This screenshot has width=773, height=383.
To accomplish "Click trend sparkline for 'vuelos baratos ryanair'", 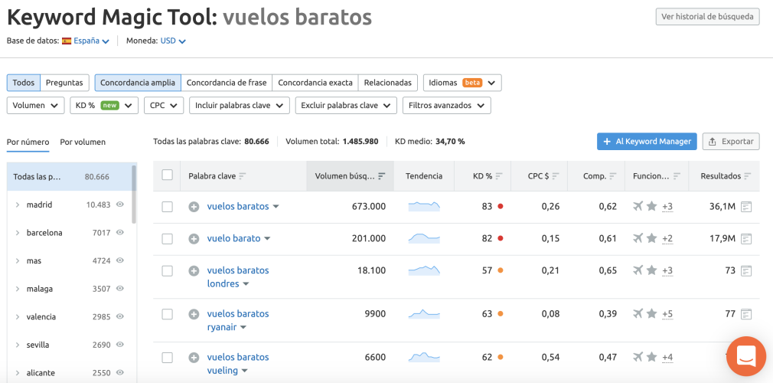I will [x=424, y=314].
